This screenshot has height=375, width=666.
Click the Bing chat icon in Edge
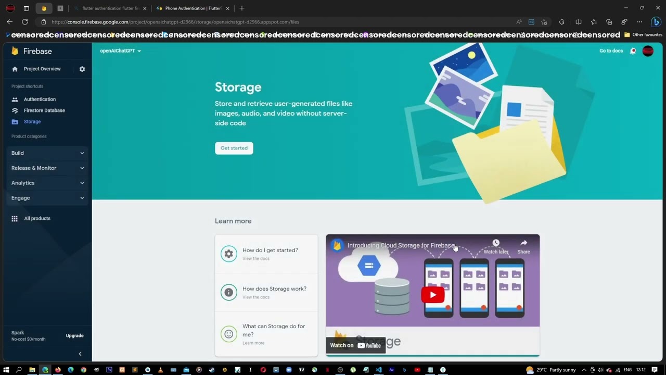tap(656, 22)
